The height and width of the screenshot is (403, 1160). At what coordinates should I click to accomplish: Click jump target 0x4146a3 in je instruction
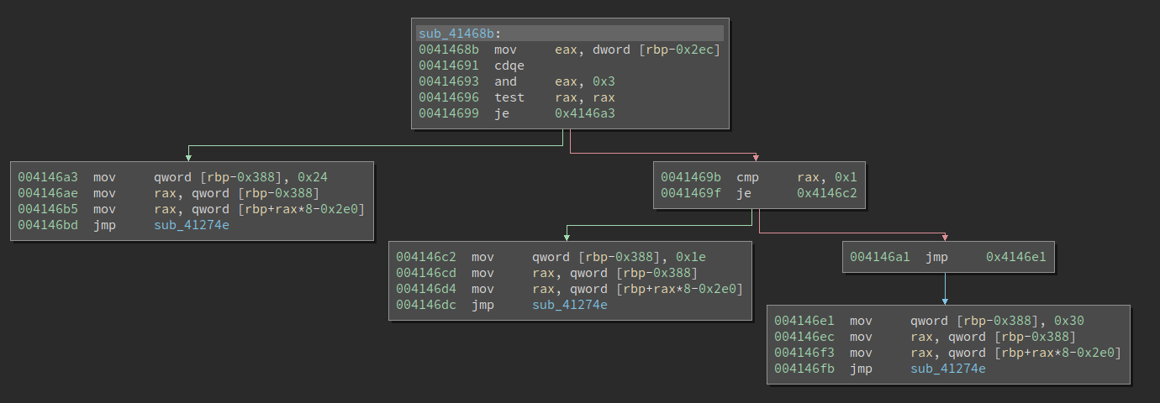[x=584, y=113]
